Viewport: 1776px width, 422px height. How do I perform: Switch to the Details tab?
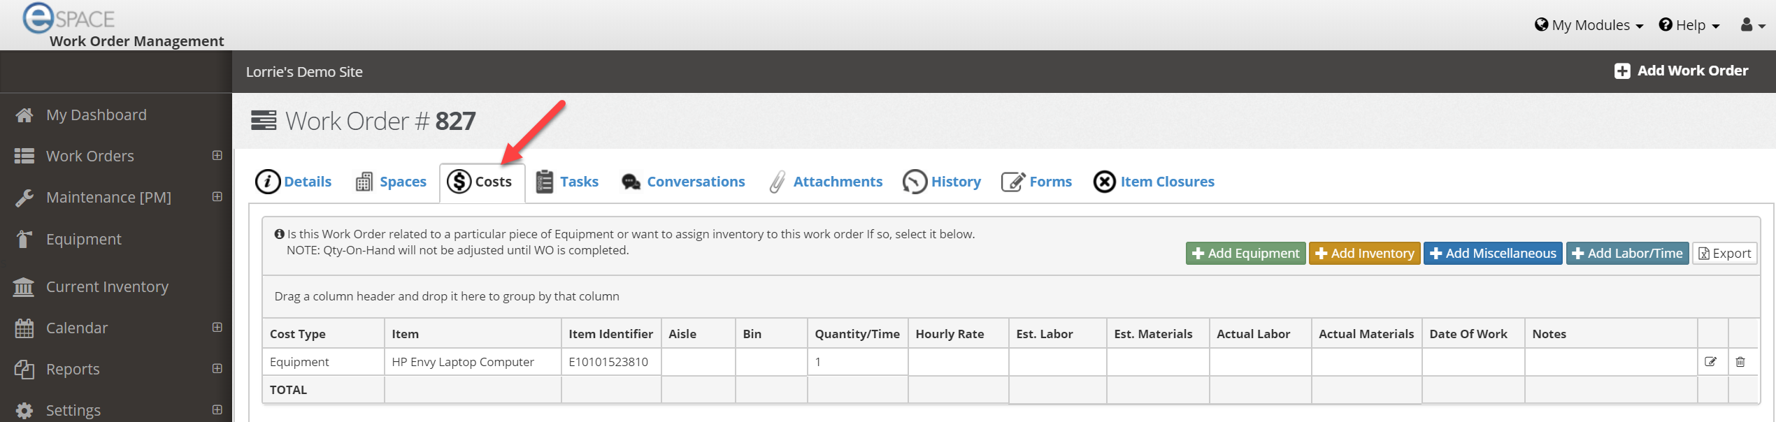[x=294, y=182]
